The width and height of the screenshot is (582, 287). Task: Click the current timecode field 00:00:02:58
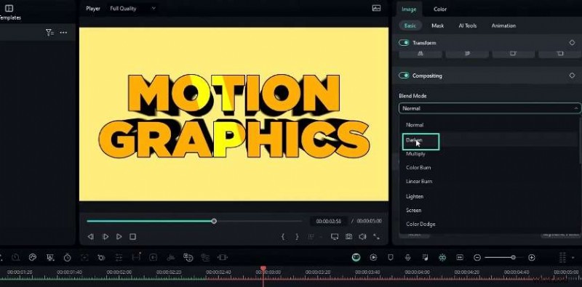point(329,221)
